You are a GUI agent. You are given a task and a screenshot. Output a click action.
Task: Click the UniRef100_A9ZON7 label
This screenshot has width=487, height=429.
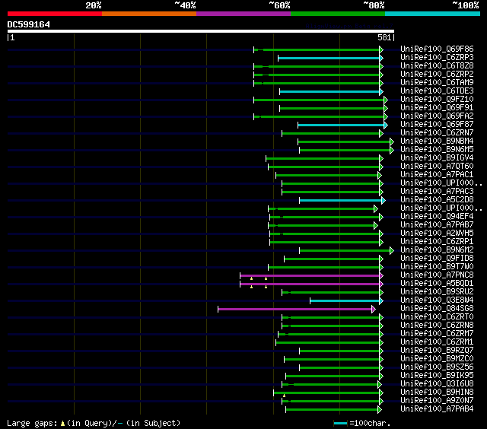(437, 401)
